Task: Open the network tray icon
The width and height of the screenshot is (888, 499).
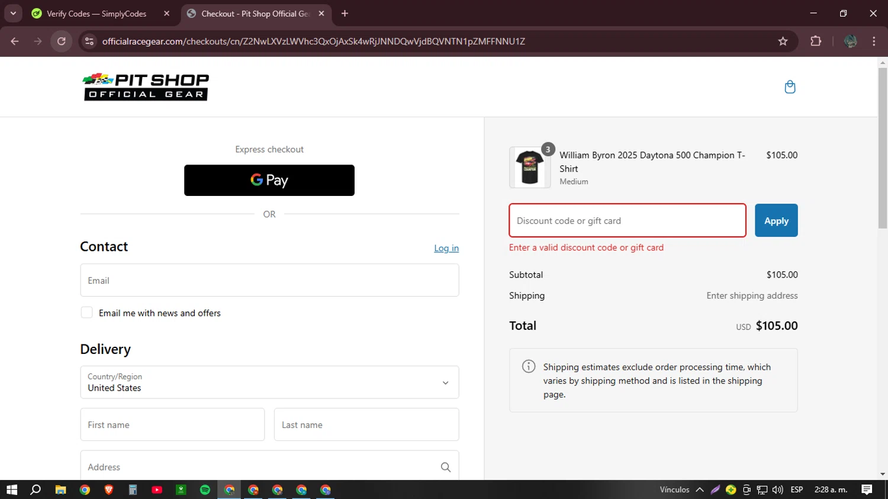Action: tap(762, 490)
